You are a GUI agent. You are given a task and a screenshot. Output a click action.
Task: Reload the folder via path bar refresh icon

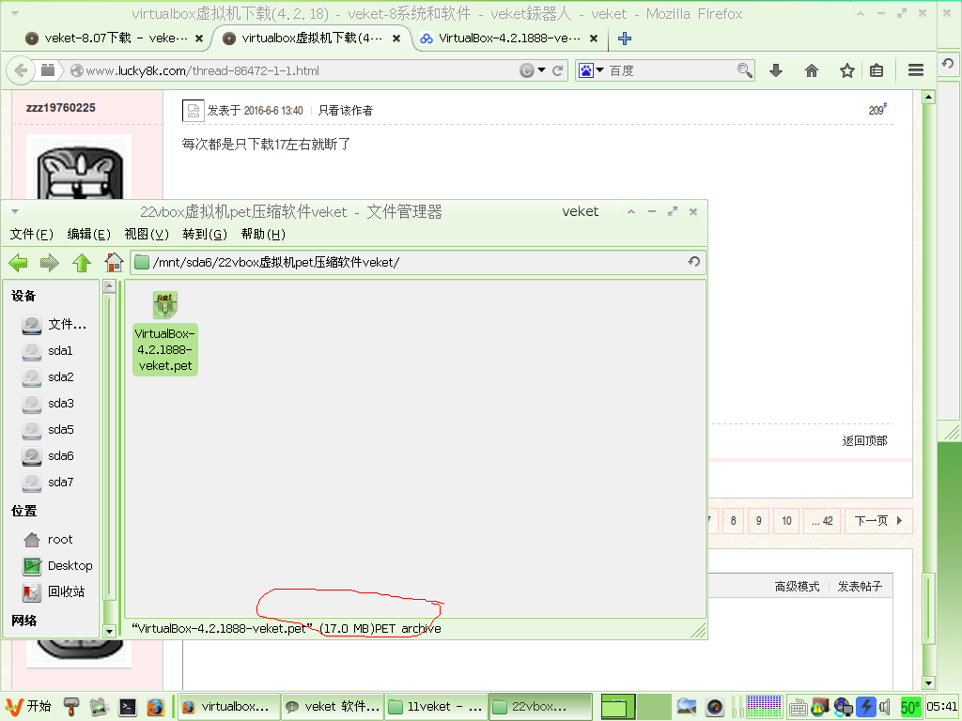[x=694, y=262]
